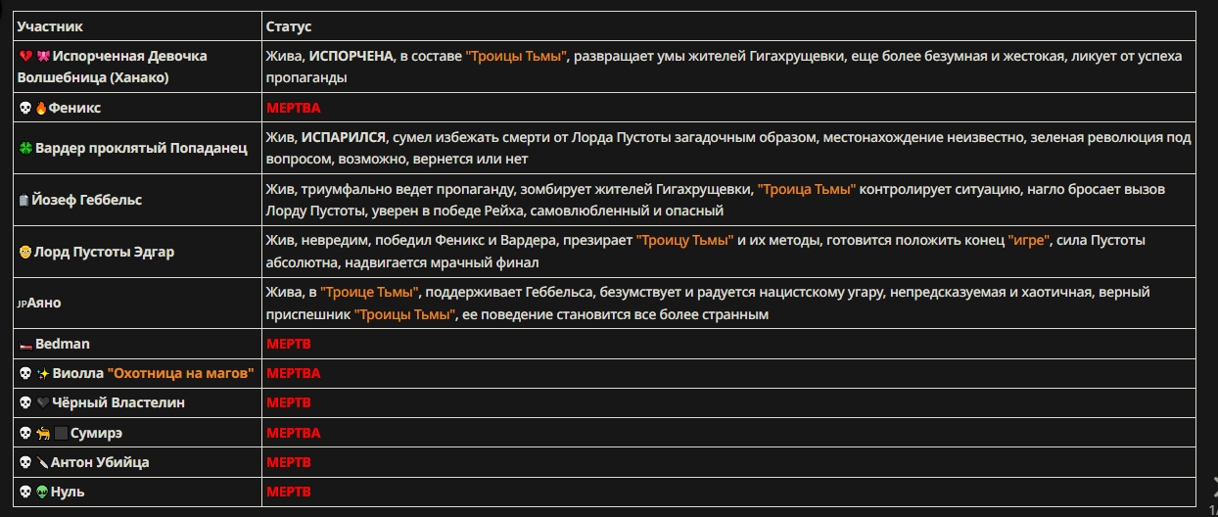
Task: Click the black heart emoji beside Чёрный Властелин
Action: pyautogui.click(x=42, y=403)
